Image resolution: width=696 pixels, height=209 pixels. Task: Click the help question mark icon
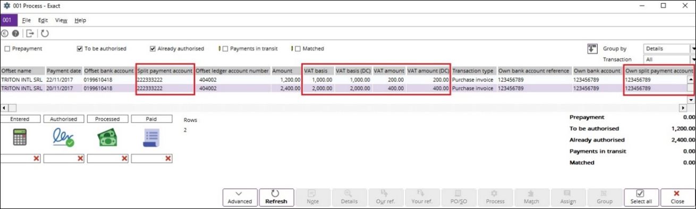(x=16, y=33)
